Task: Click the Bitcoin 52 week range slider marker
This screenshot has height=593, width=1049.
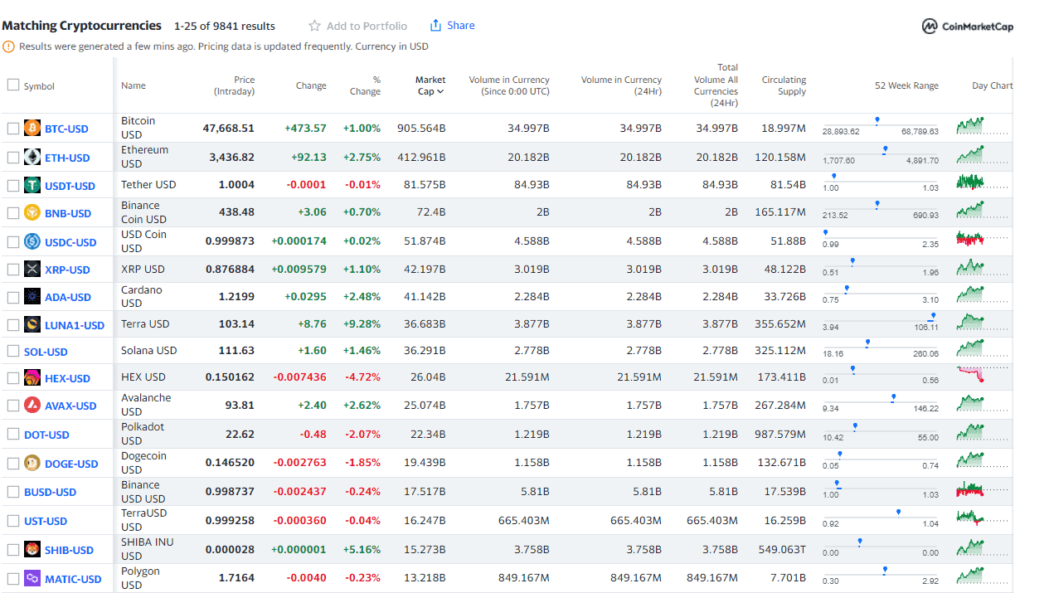Action: (x=877, y=120)
